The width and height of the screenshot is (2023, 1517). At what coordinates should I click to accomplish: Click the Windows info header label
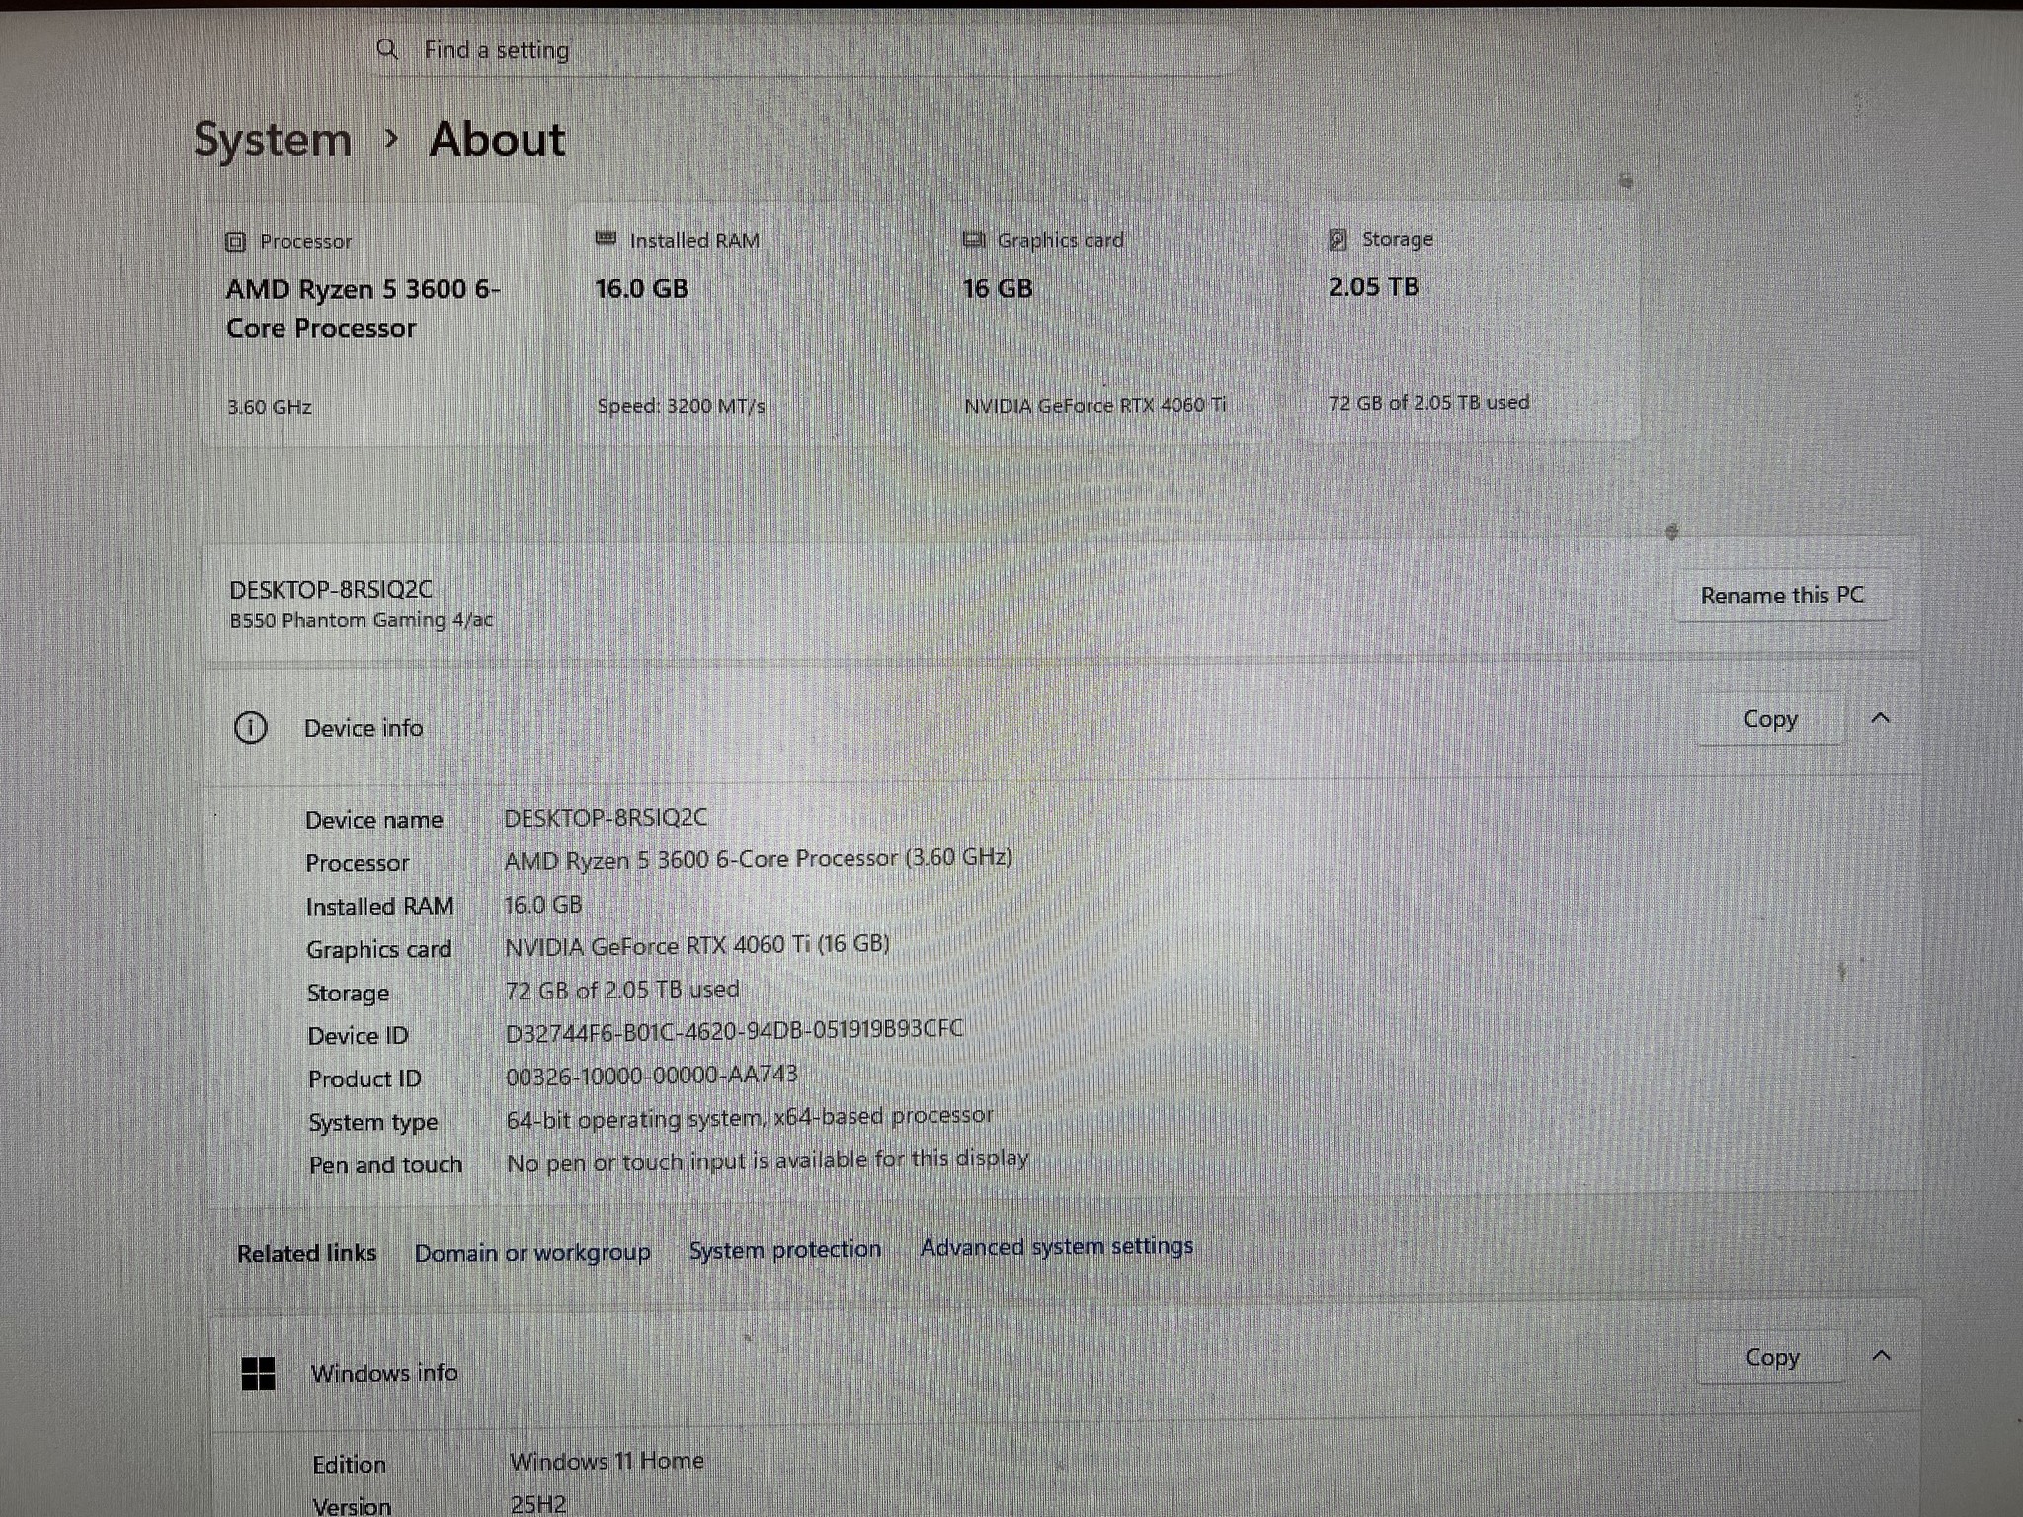(x=384, y=1373)
